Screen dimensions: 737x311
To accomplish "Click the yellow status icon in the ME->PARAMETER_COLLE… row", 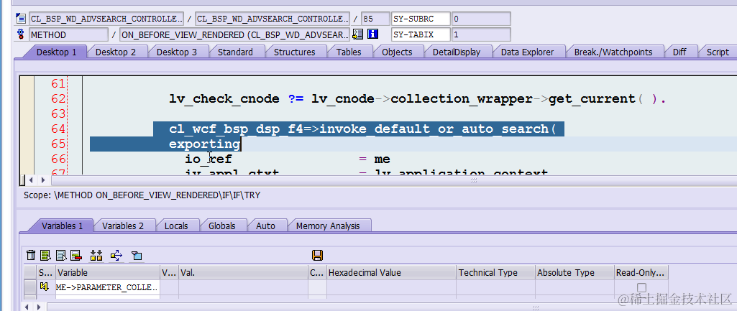I will tap(45, 287).
